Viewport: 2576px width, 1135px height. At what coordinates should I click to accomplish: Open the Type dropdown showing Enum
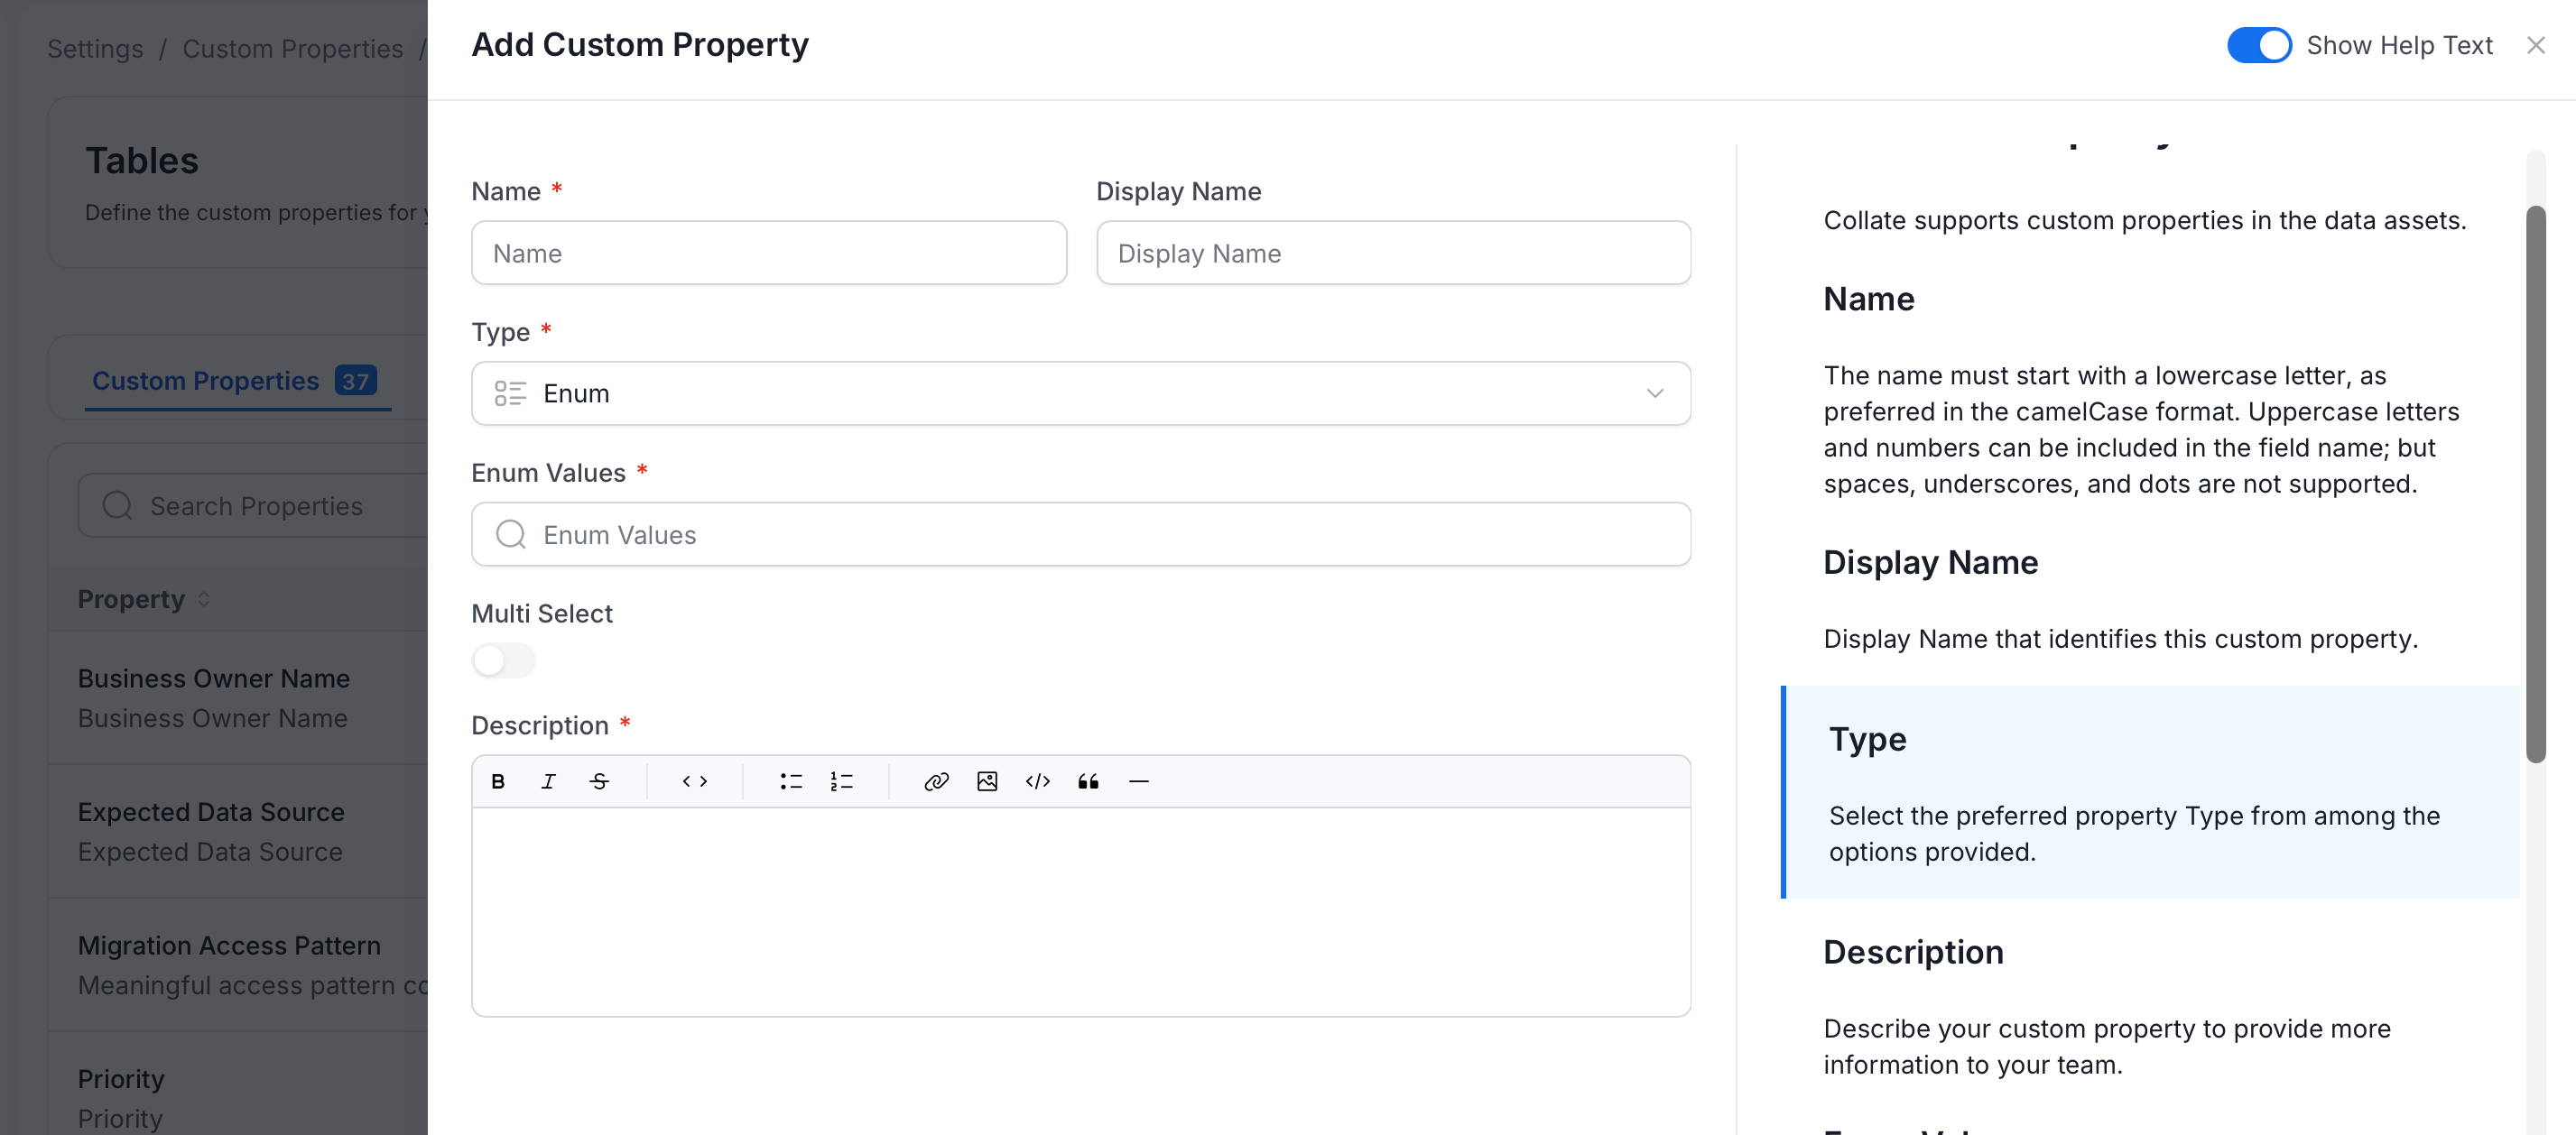1080,393
